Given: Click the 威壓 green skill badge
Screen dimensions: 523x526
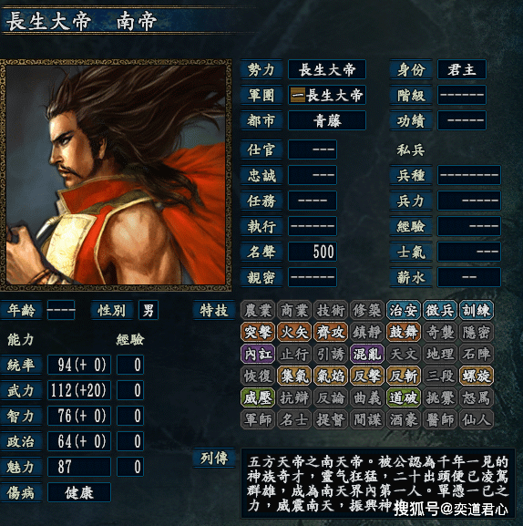Looking at the screenshot, I should (x=258, y=397).
